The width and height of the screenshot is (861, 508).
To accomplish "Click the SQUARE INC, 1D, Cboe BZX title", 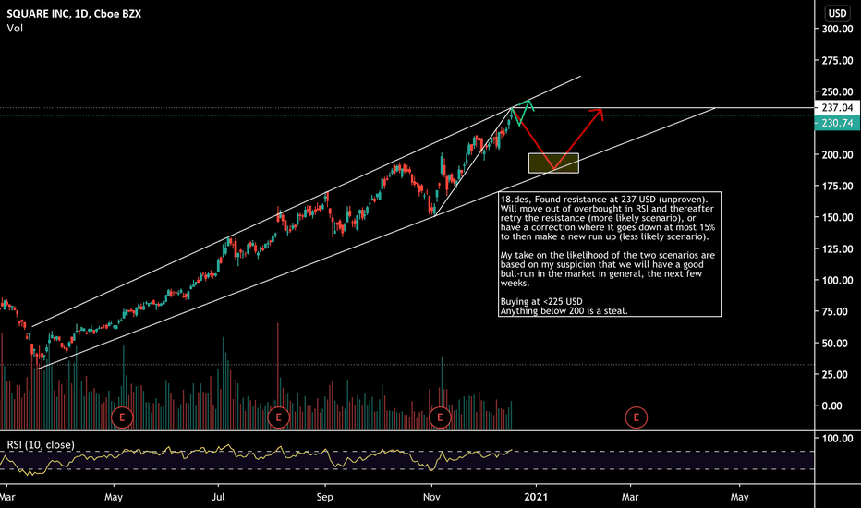I will (74, 14).
